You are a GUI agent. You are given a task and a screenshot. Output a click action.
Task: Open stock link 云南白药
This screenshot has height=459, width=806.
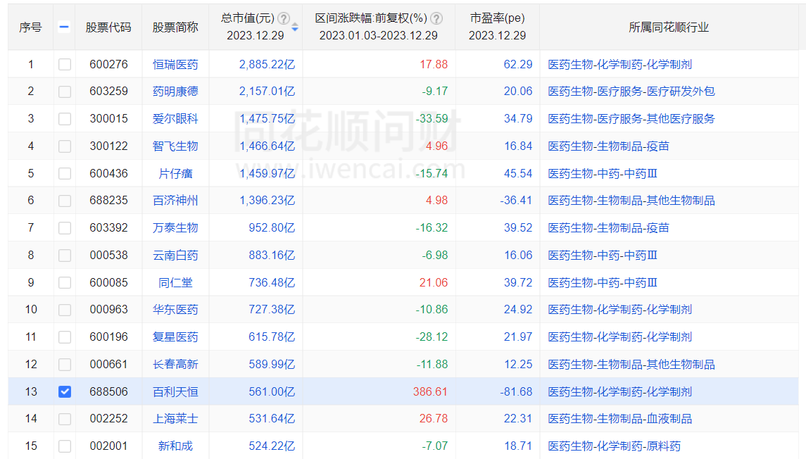click(x=175, y=255)
